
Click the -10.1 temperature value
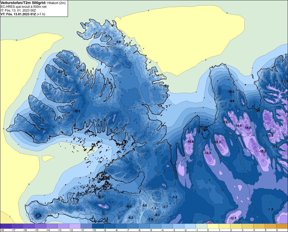point(77,111)
